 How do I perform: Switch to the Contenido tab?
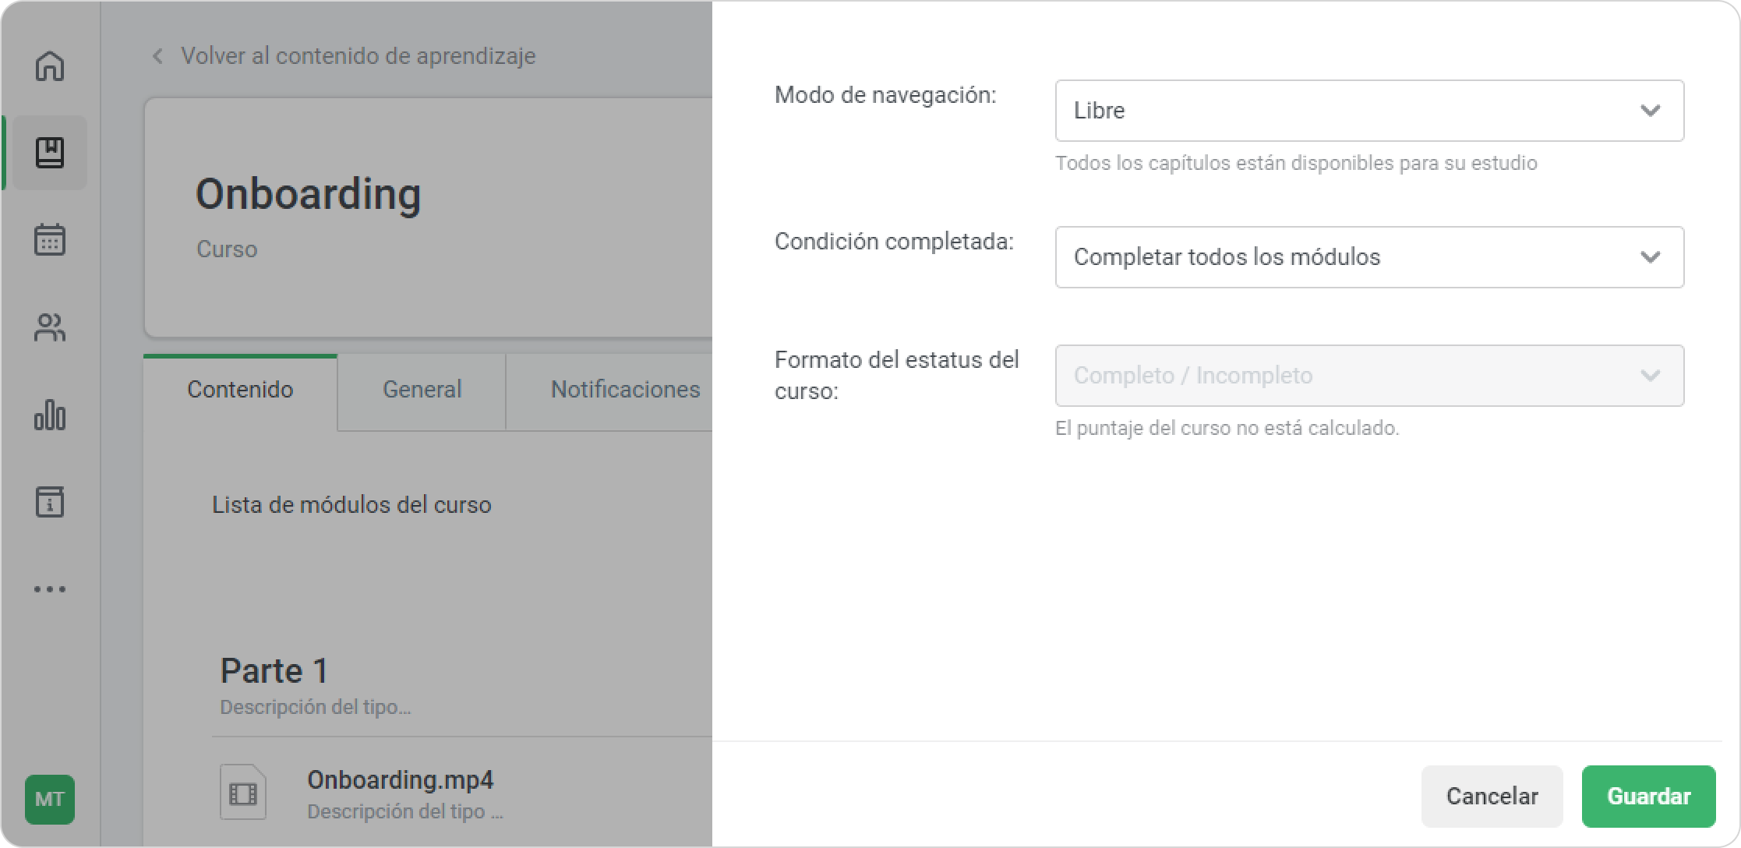tap(240, 390)
